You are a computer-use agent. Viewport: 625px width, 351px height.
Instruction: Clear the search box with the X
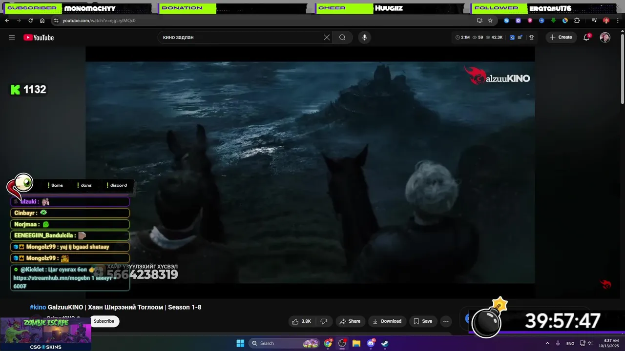click(x=327, y=38)
